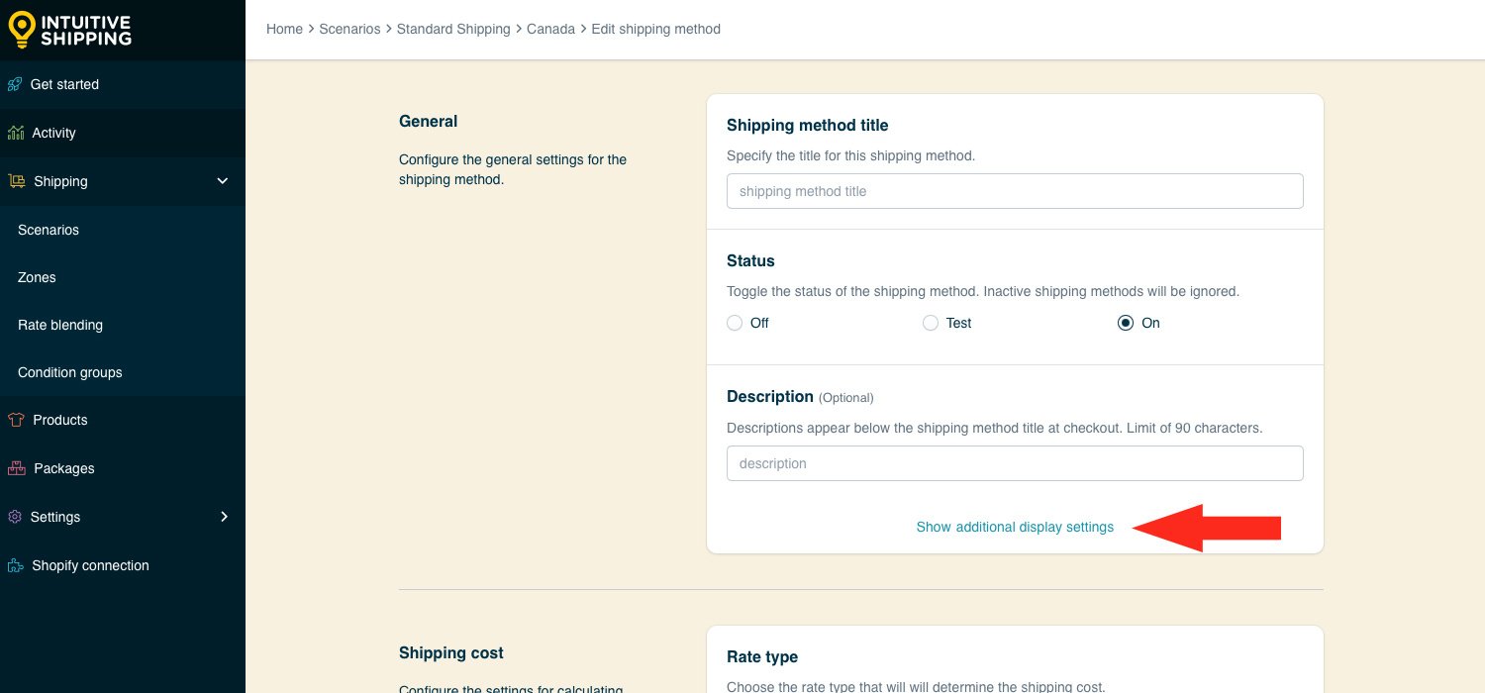This screenshot has height=693, width=1485.
Task: Select the Off status radio button
Action: (735, 323)
